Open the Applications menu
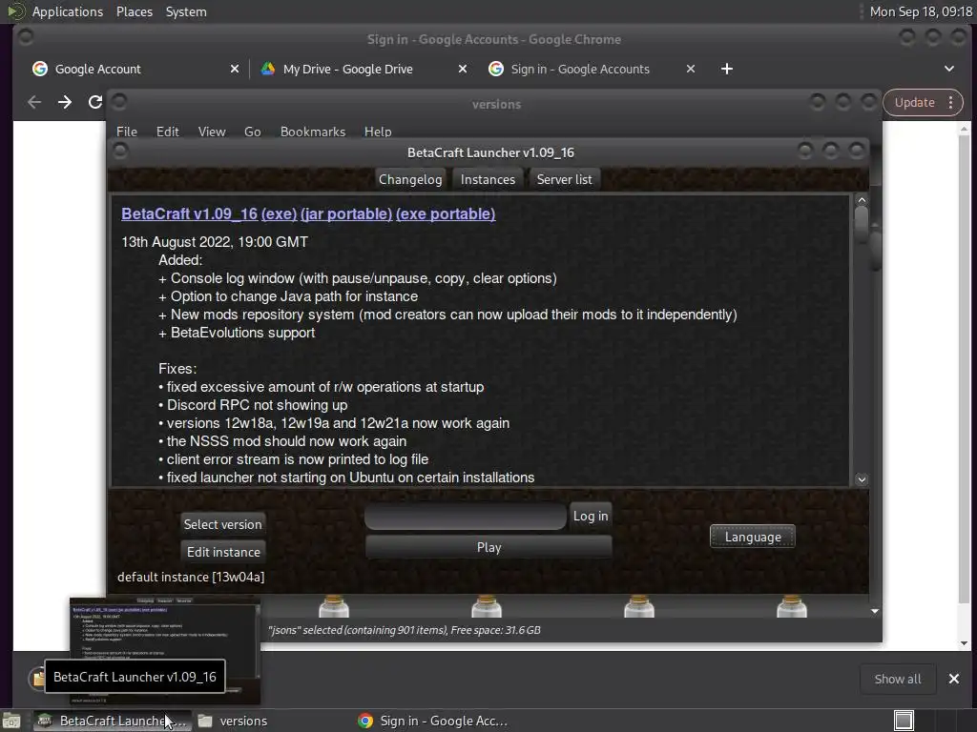Screen dimensions: 977x732 [x=68, y=11]
